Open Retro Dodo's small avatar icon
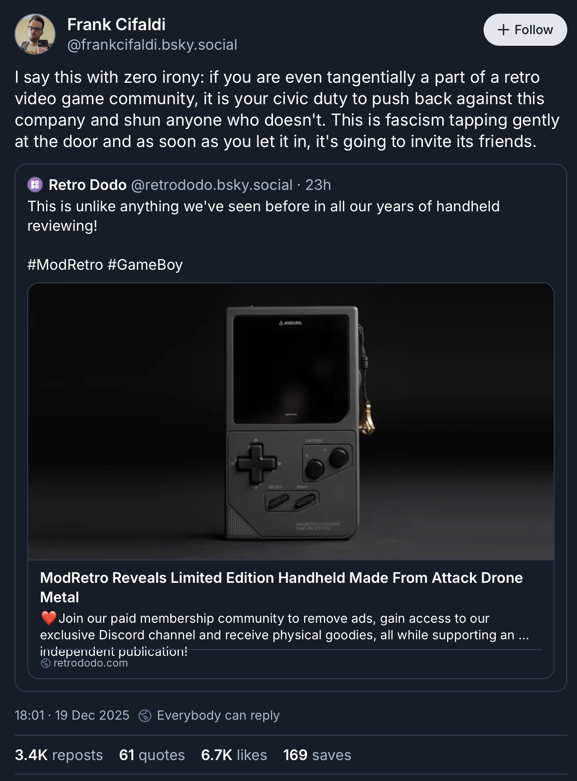 pos(35,185)
